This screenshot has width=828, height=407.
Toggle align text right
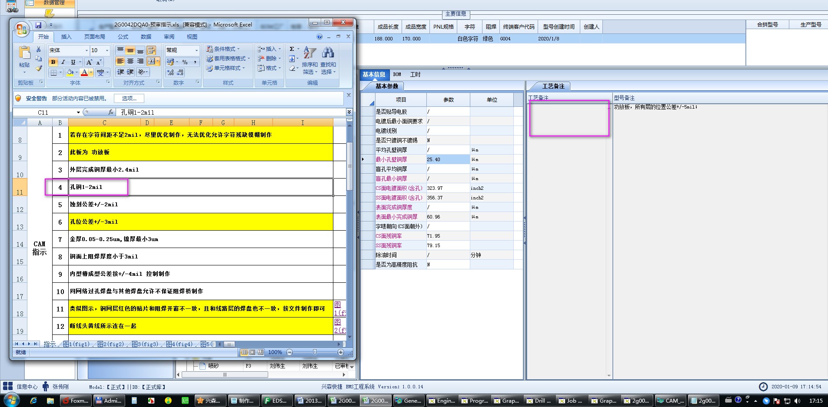pyautogui.click(x=140, y=61)
